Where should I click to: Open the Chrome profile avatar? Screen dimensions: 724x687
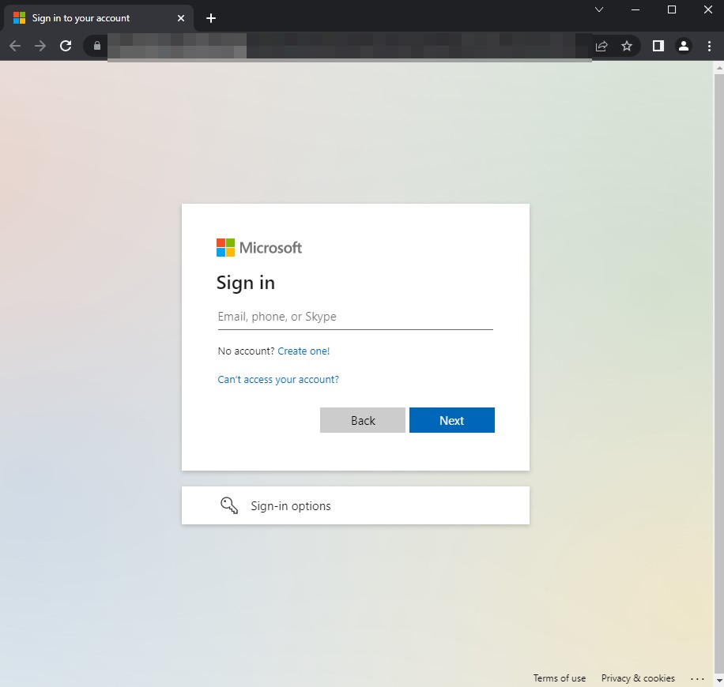tap(684, 46)
